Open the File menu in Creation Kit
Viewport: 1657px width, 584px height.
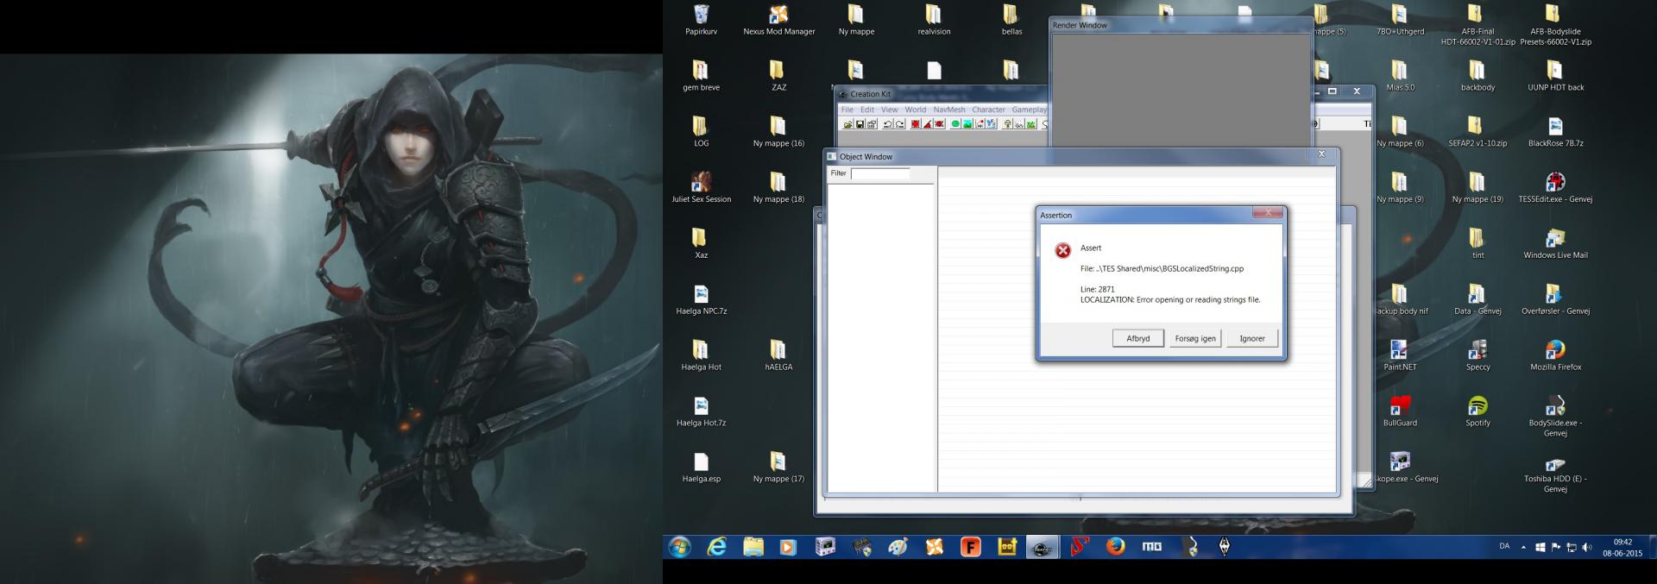pos(847,110)
